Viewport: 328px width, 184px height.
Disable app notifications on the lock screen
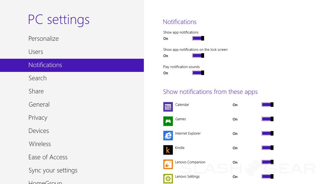(198, 56)
